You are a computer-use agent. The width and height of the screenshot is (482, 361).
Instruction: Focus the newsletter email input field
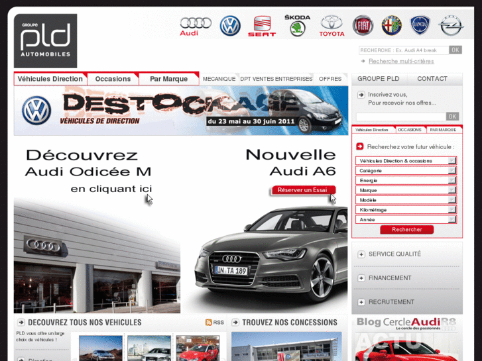tap(401, 117)
